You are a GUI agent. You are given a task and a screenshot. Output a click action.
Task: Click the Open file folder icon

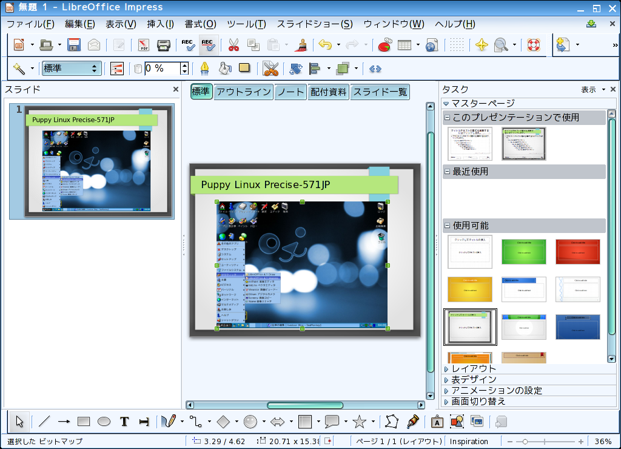(x=46, y=45)
